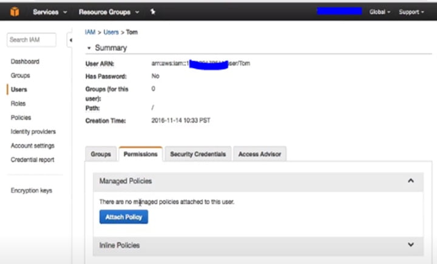437x264 pixels.
Task: Click the 'Groups (for this user):' label
Action: pyautogui.click(x=107, y=93)
